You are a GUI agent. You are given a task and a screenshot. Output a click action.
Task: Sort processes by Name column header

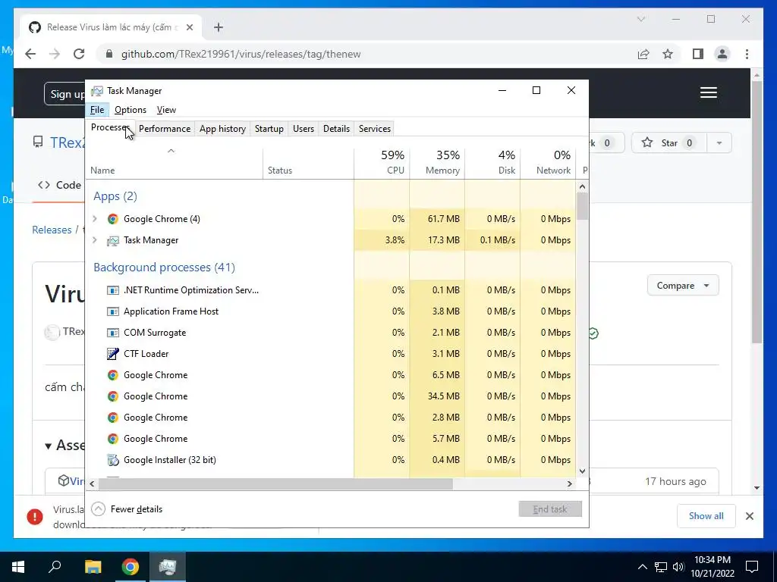(175, 162)
